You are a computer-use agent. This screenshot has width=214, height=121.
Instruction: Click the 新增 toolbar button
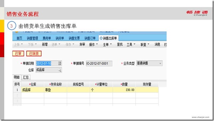point(45,45)
